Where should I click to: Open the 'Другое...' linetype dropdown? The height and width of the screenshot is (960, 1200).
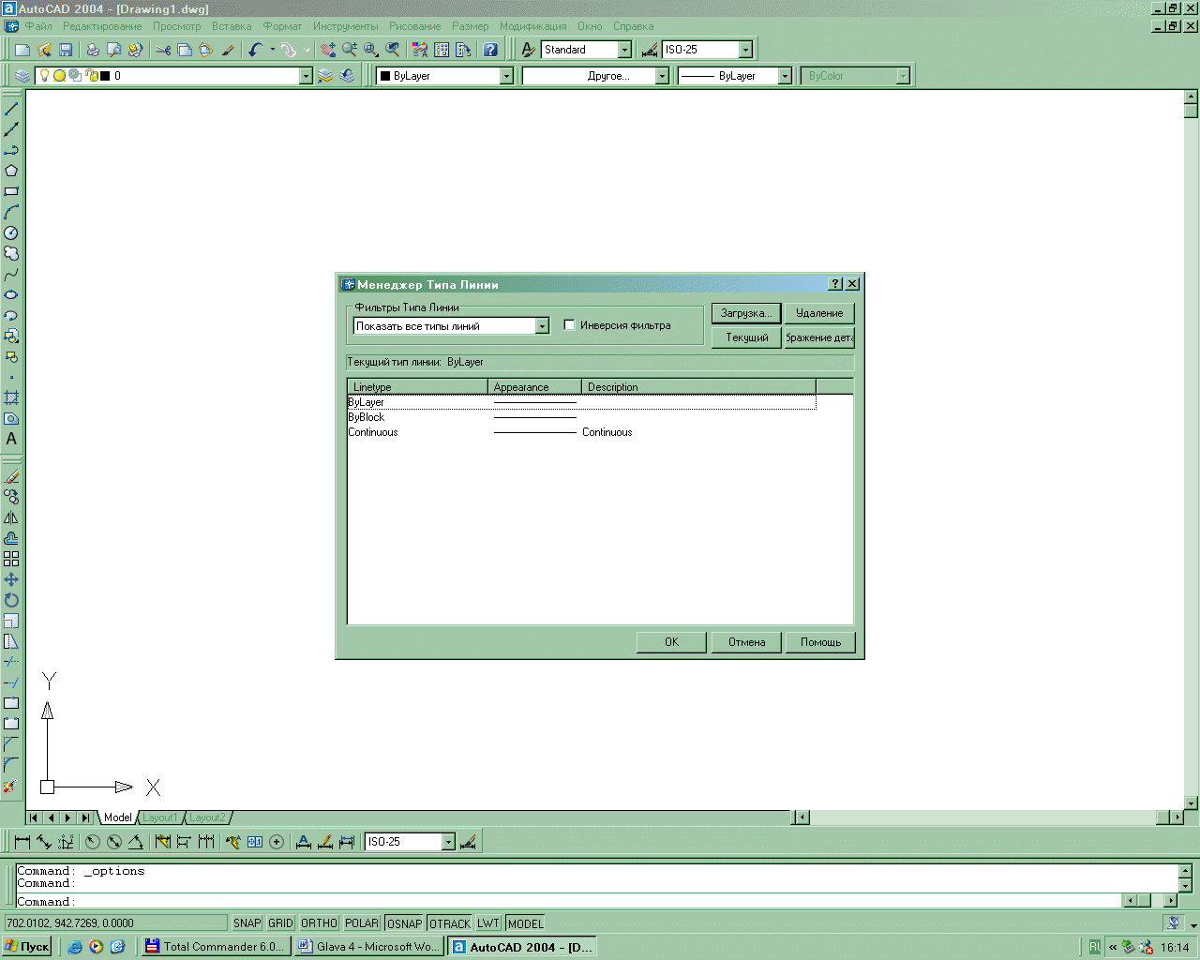pyautogui.click(x=662, y=76)
